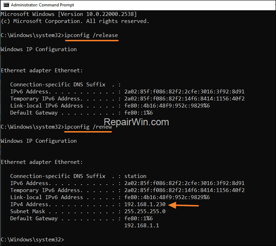Click the gateway value 192.168.1.1
This screenshot has width=276, height=246.
coord(142,225)
